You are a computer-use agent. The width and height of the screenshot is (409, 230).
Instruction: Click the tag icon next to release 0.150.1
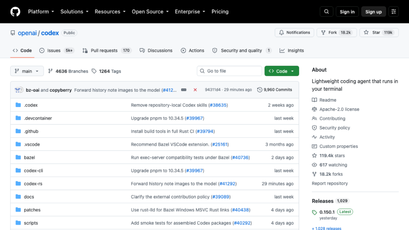pyautogui.click(x=314, y=213)
